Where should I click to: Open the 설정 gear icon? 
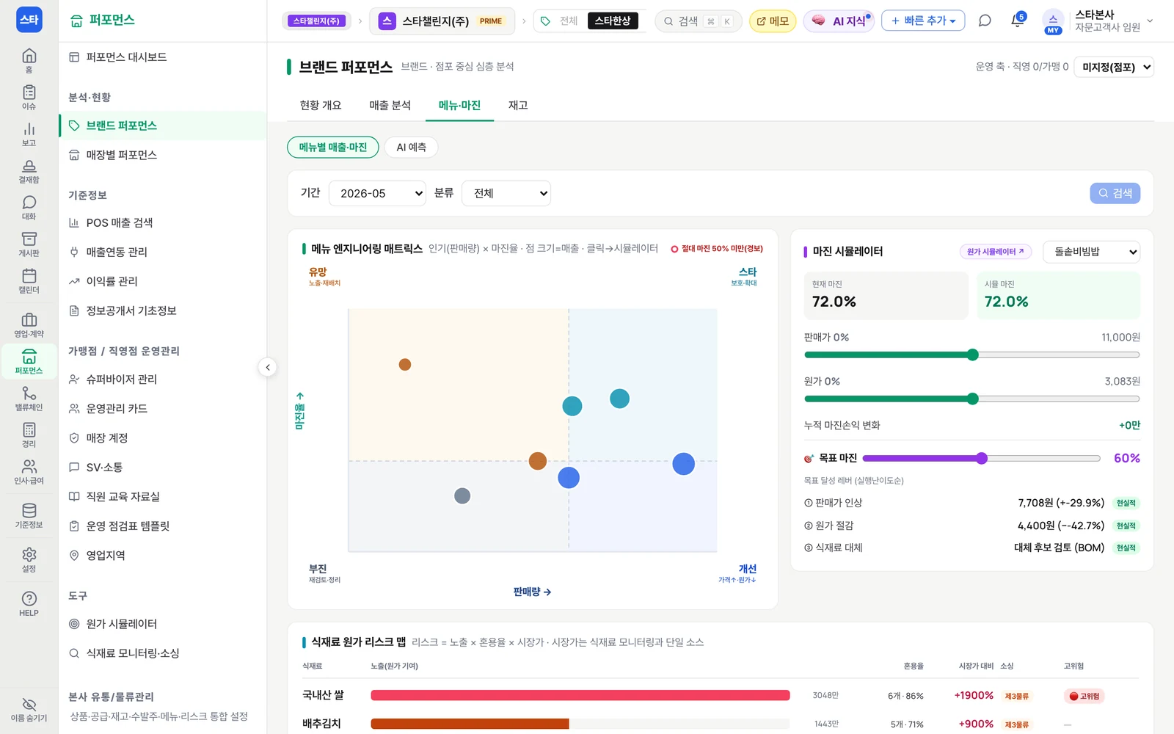[x=29, y=559]
